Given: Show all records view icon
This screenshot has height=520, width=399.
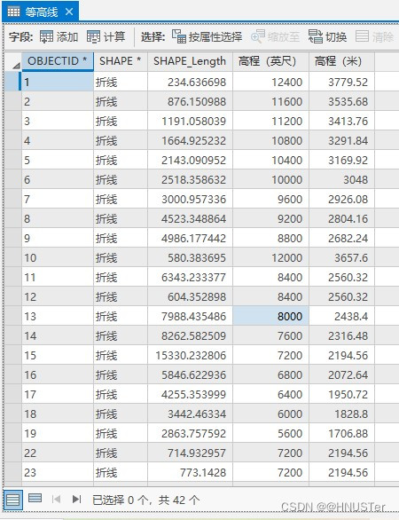Looking at the screenshot, I should 13,500.
